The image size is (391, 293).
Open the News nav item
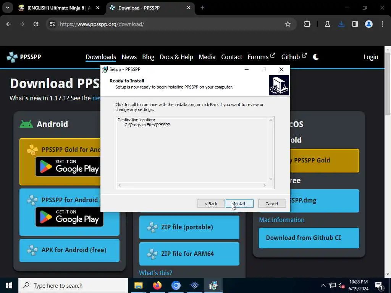(129, 57)
